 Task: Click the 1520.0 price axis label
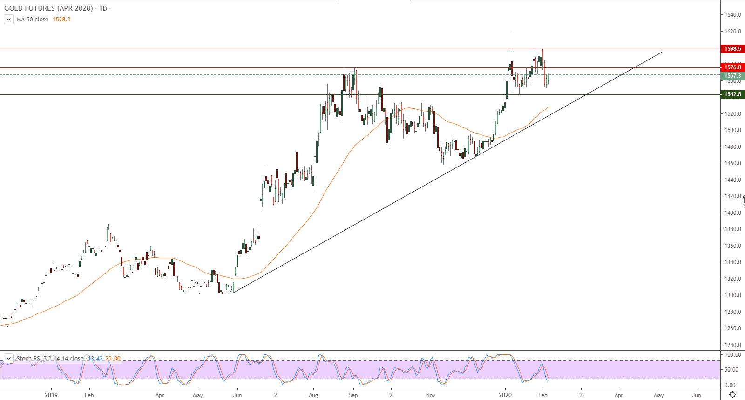pyautogui.click(x=733, y=114)
